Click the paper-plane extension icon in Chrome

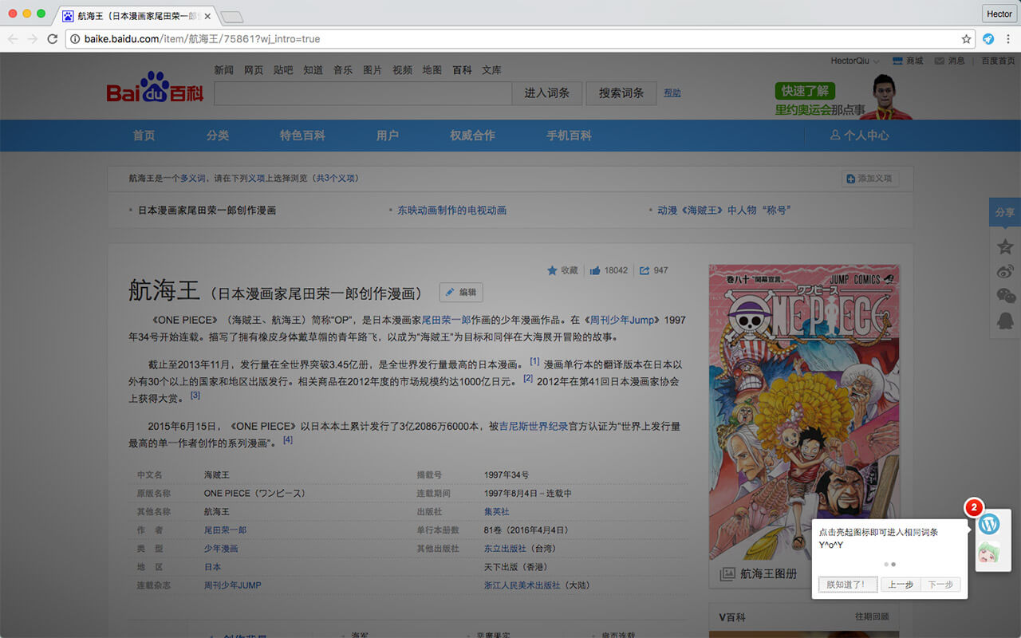(988, 38)
